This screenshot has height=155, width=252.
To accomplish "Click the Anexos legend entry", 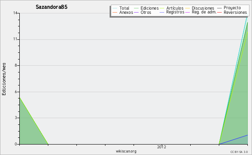I will coord(123,12).
